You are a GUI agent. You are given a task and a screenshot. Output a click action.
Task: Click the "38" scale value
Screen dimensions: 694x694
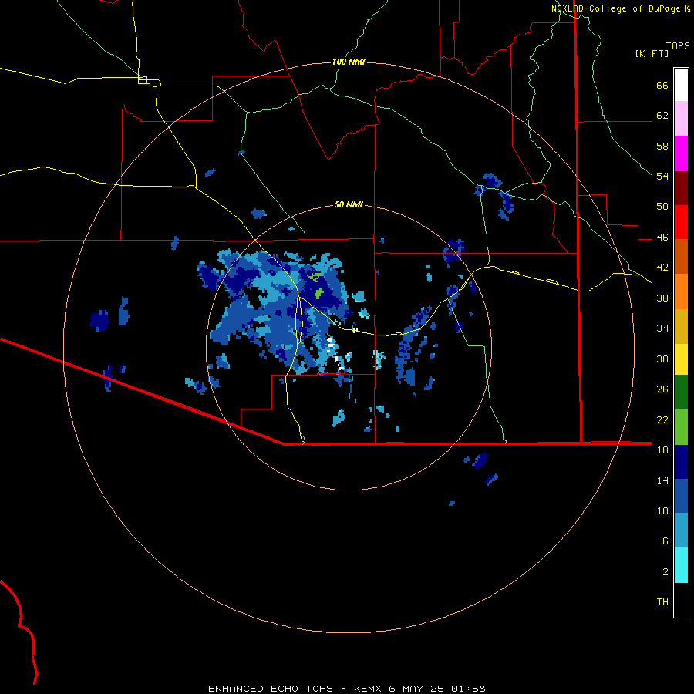[x=662, y=298]
